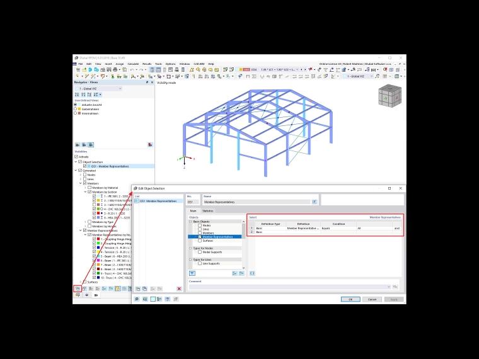Click the red view delete icon in navigator
479x359 pixels.
[150, 145]
